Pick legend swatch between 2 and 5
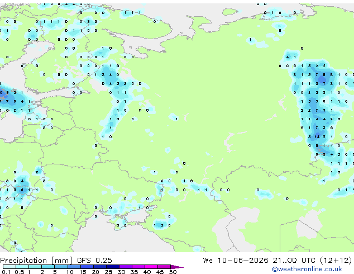The height and width of the screenshot is (274, 354). [48, 267]
